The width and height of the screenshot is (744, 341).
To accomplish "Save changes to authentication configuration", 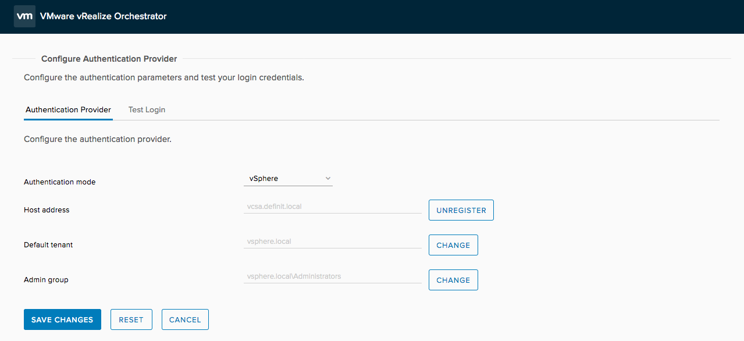I will point(62,319).
